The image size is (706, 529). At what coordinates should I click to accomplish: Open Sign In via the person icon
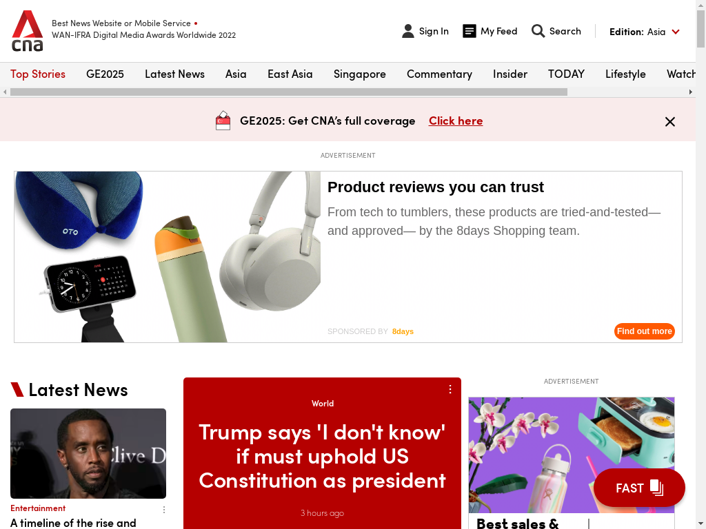coord(408,31)
